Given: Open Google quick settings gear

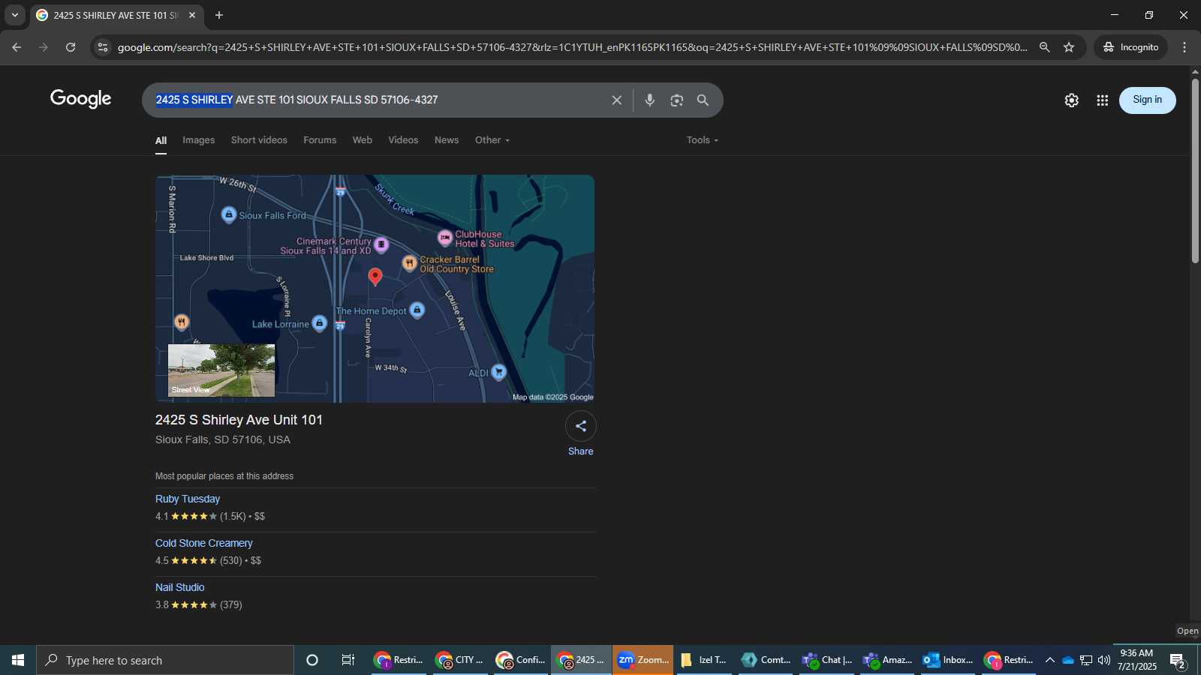Looking at the screenshot, I should (x=1071, y=100).
